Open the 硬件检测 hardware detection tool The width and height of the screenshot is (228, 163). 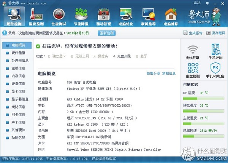(x=14, y=17)
